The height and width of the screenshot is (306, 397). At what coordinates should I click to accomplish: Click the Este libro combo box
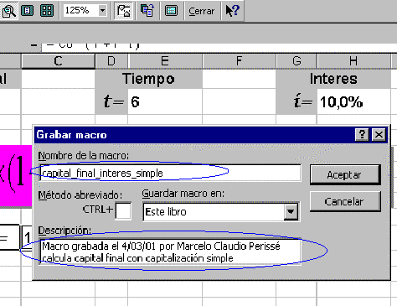click(x=221, y=211)
